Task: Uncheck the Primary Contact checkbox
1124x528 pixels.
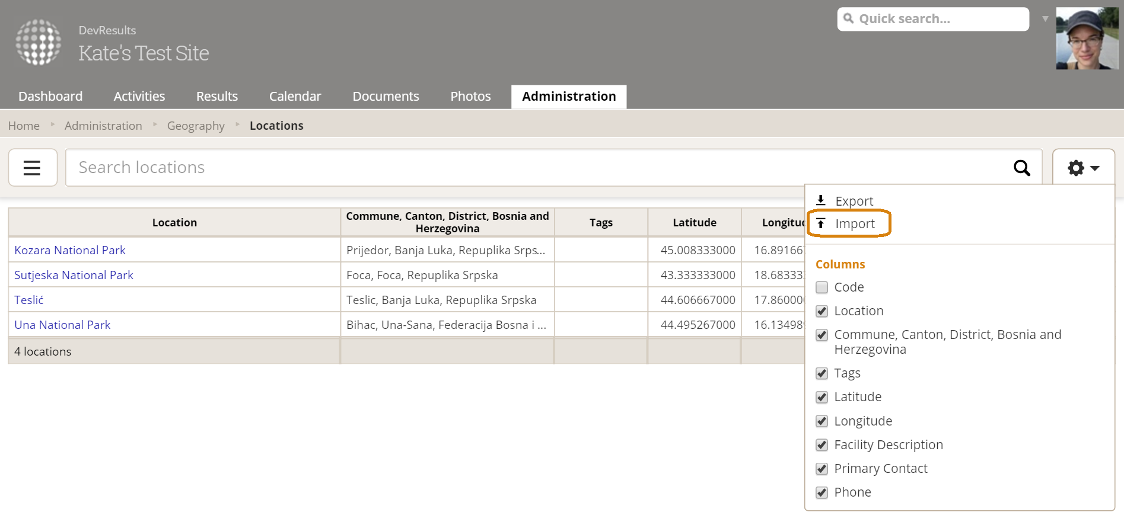Action: point(822,469)
